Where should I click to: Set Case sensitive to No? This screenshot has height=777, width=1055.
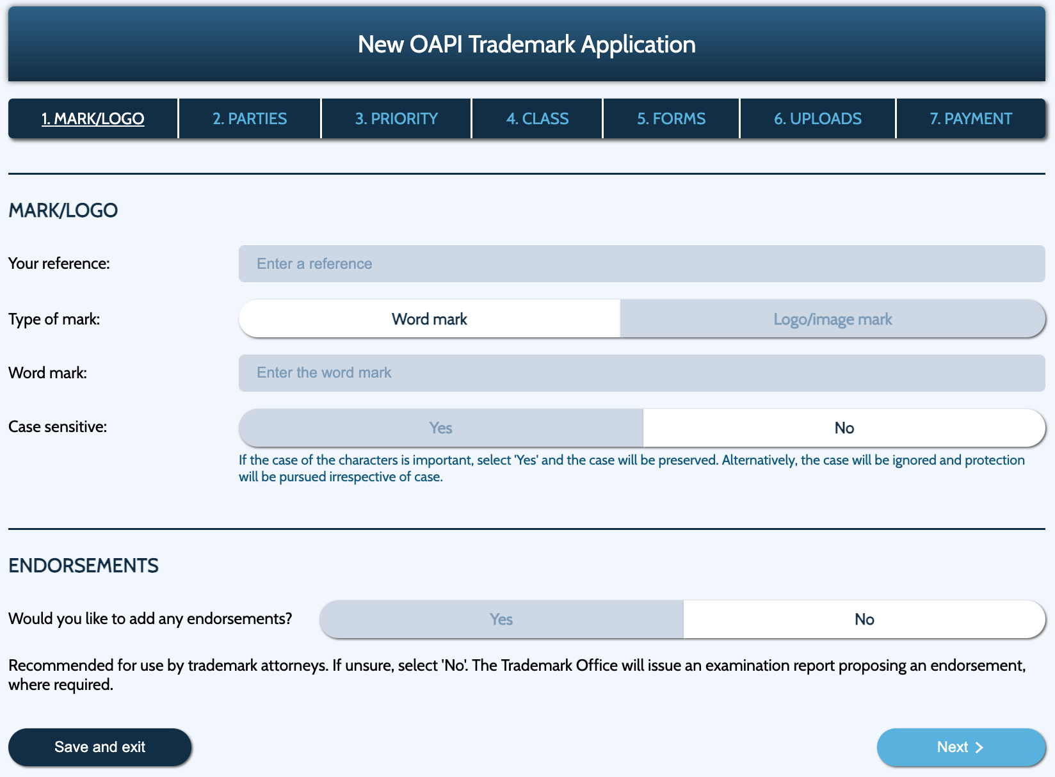(x=844, y=428)
